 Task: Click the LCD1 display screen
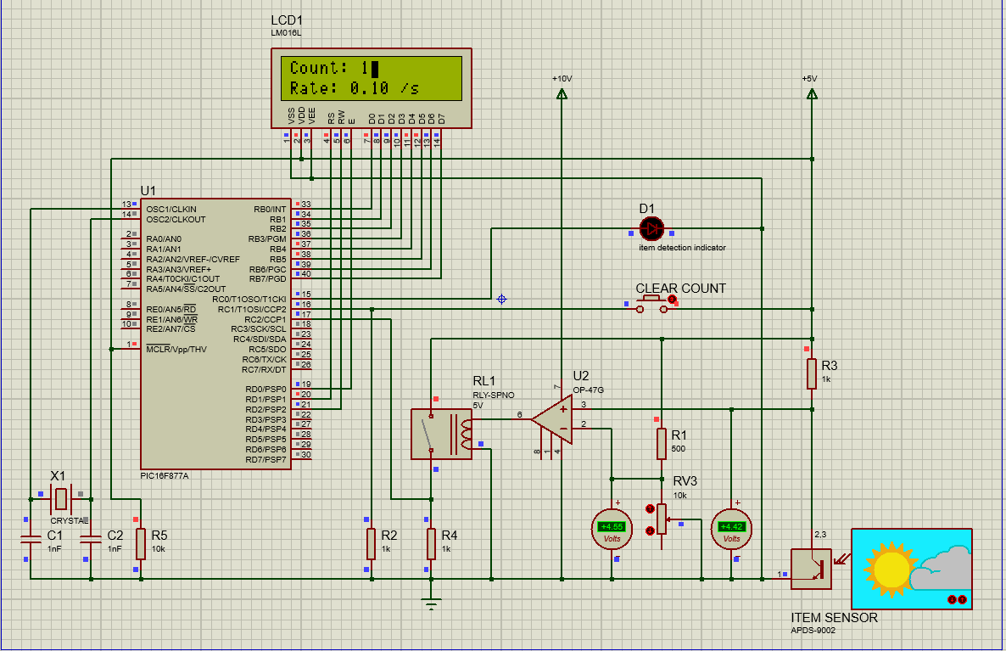click(x=372, y=78)
